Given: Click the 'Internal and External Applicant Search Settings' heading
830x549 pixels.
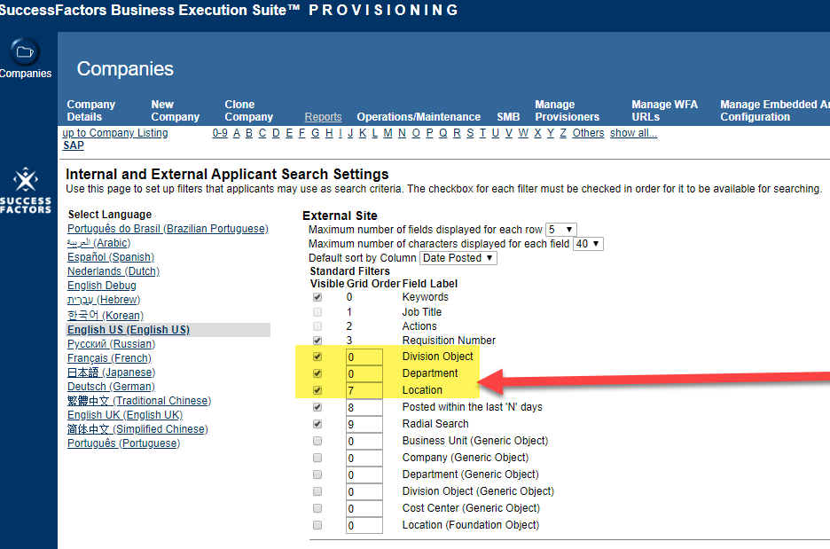Looking at the screenshot, I should click(227, 174).
